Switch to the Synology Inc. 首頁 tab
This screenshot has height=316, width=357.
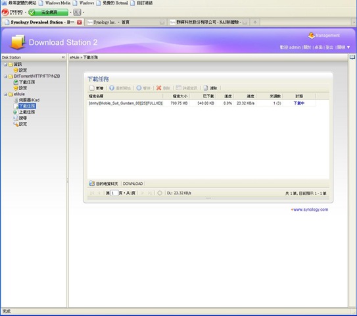coord(126,22)
